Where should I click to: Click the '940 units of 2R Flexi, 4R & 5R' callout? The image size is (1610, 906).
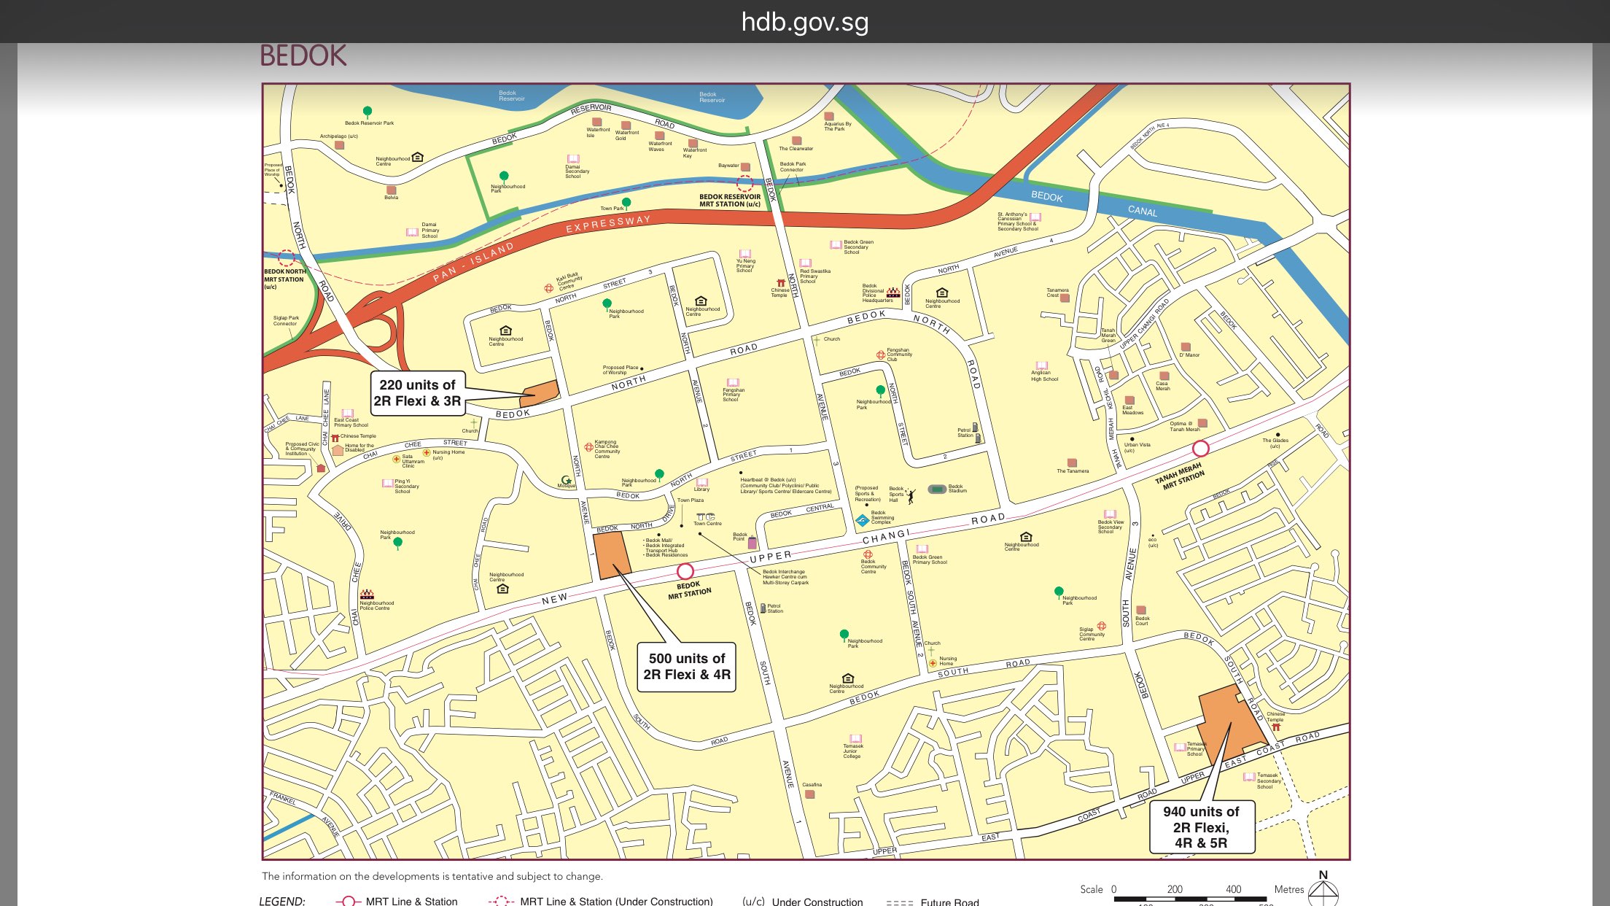click(x=1201, y=827)
